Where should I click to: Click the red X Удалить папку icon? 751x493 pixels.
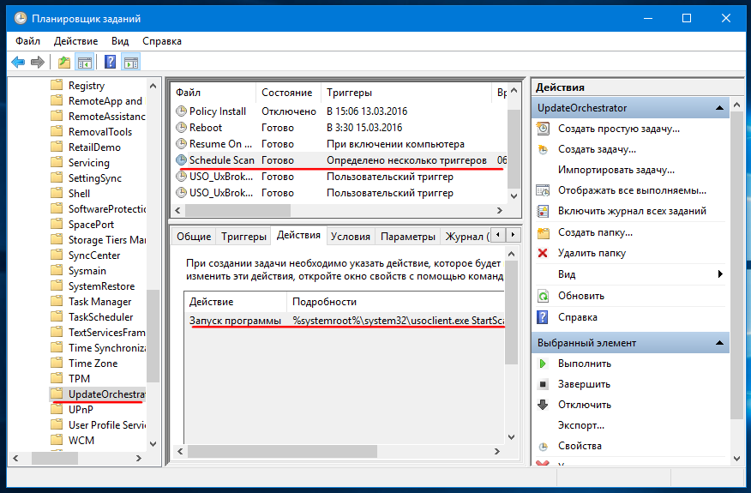pos(543,253)
